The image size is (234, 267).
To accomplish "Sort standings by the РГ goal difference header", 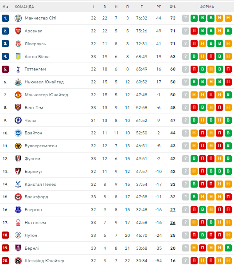I will tap(159, 7).
